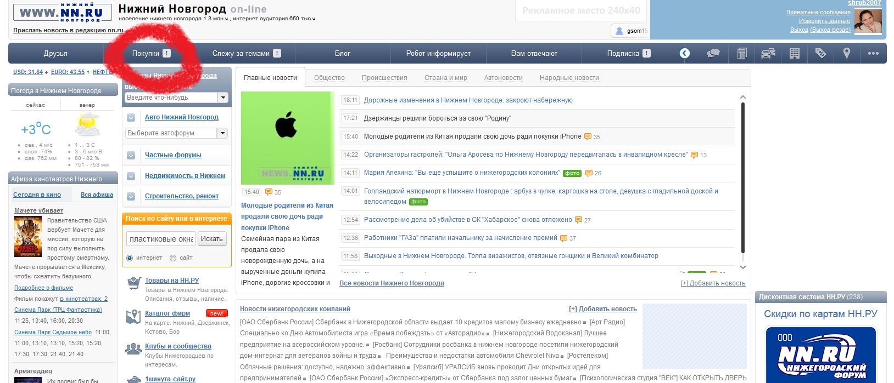Click the Искать search button

point(212,239)
